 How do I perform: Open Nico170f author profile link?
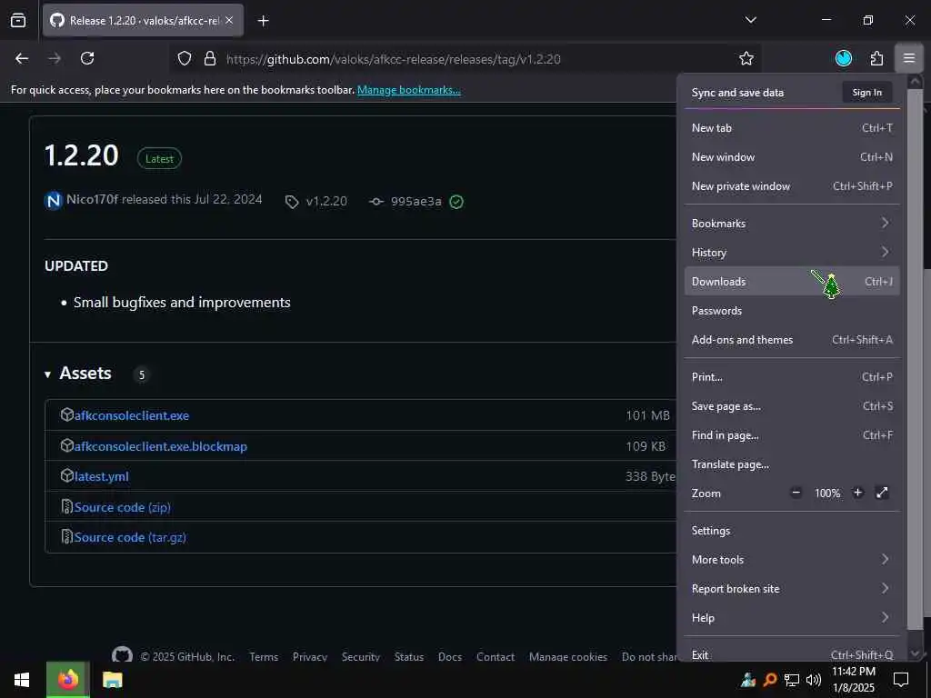(x=92, y=199)
